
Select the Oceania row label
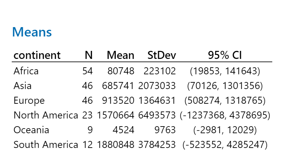point(31,130)
